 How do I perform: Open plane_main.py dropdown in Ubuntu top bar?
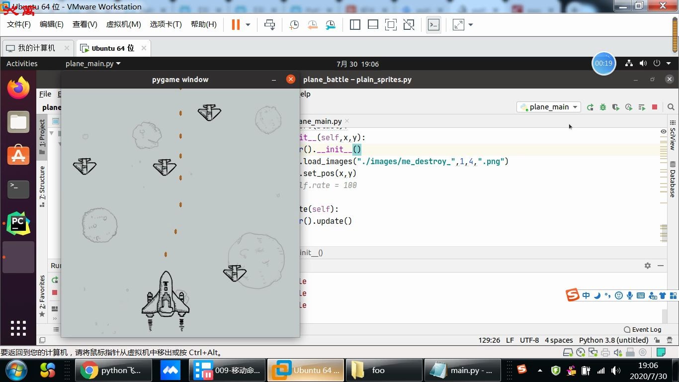pos(92,63)
